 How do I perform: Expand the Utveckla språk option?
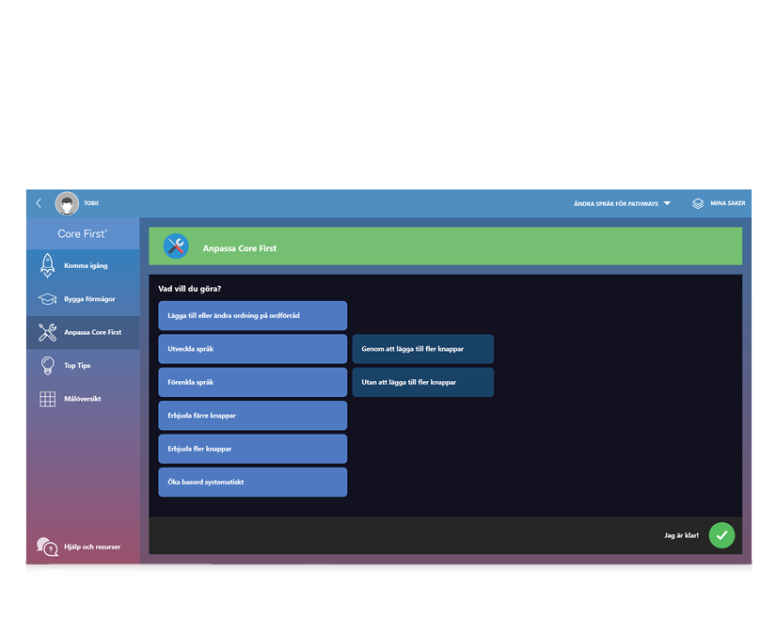point(252,349)
